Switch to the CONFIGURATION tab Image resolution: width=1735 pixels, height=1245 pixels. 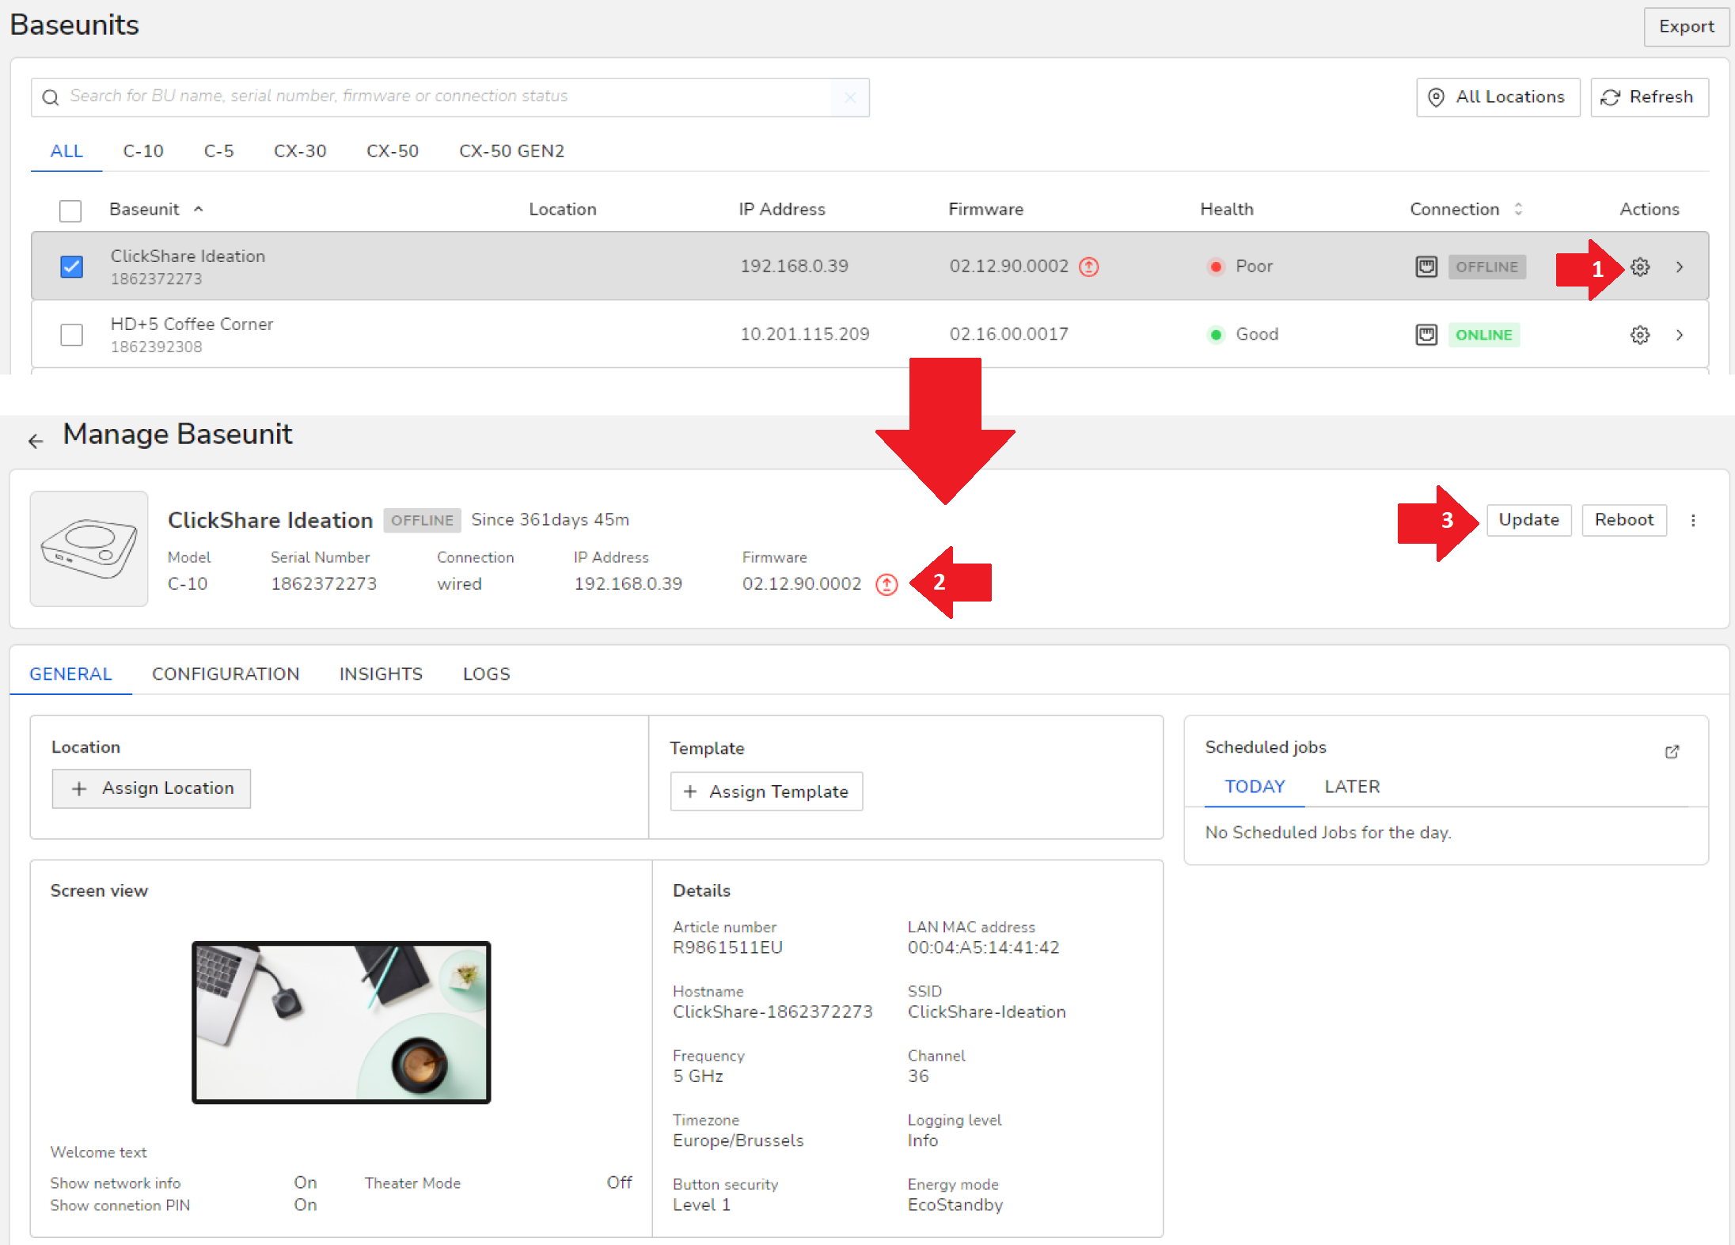pyautogui.click(x=226, y=674)
